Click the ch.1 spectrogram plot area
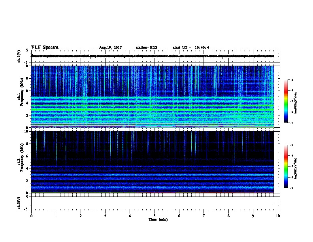This screenshot has height=242, width=313. pos(153,96)
